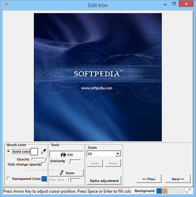The image size is (196, 197).
Task: Go to next icon with Next >>
Action: click(178, 179)
